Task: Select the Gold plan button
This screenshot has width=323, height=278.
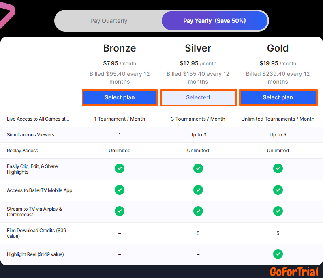Action: tap(278, 97)
